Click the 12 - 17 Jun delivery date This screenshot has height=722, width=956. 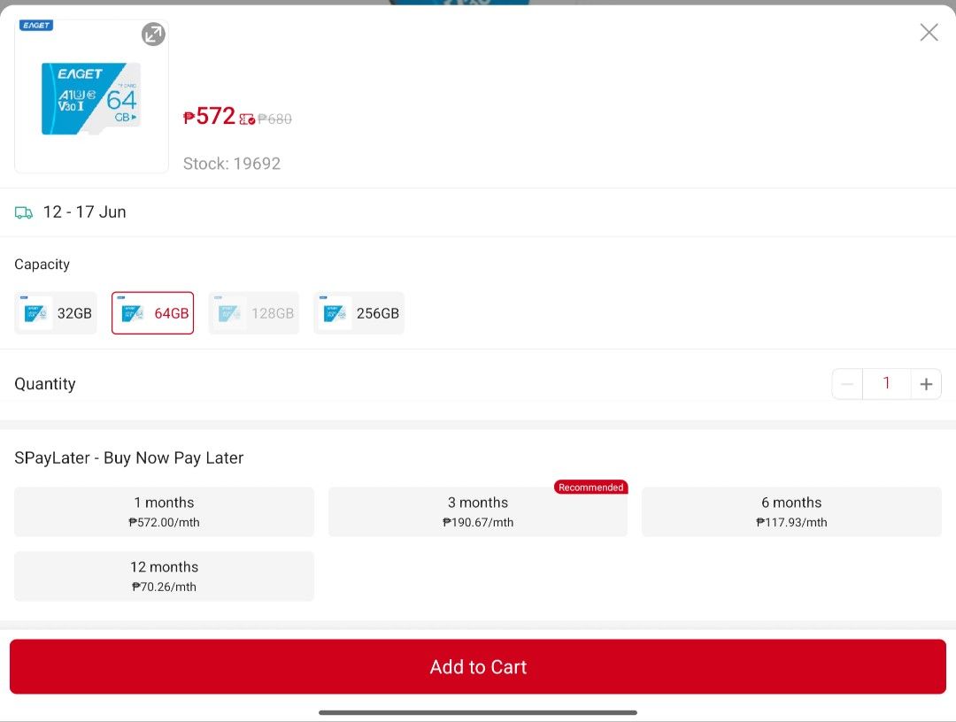pyautogui.click(x=84, y=212)
